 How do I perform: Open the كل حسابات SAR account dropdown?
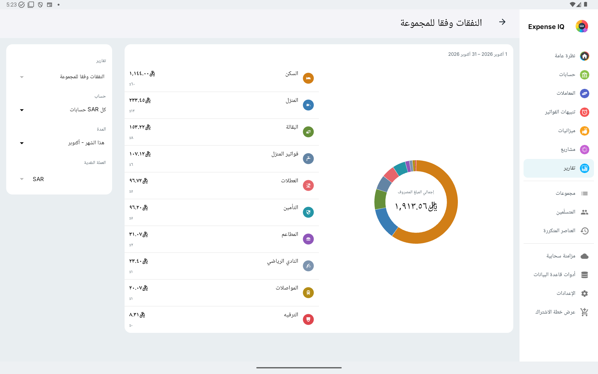[x=62, y=110]
